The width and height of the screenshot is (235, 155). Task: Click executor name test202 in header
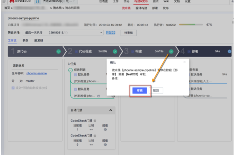click(171, 25)
